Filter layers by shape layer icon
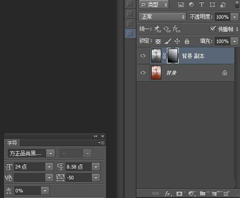The height and width of the screenshot is (198, 240). pyautogui.click(x=212, y=4)
